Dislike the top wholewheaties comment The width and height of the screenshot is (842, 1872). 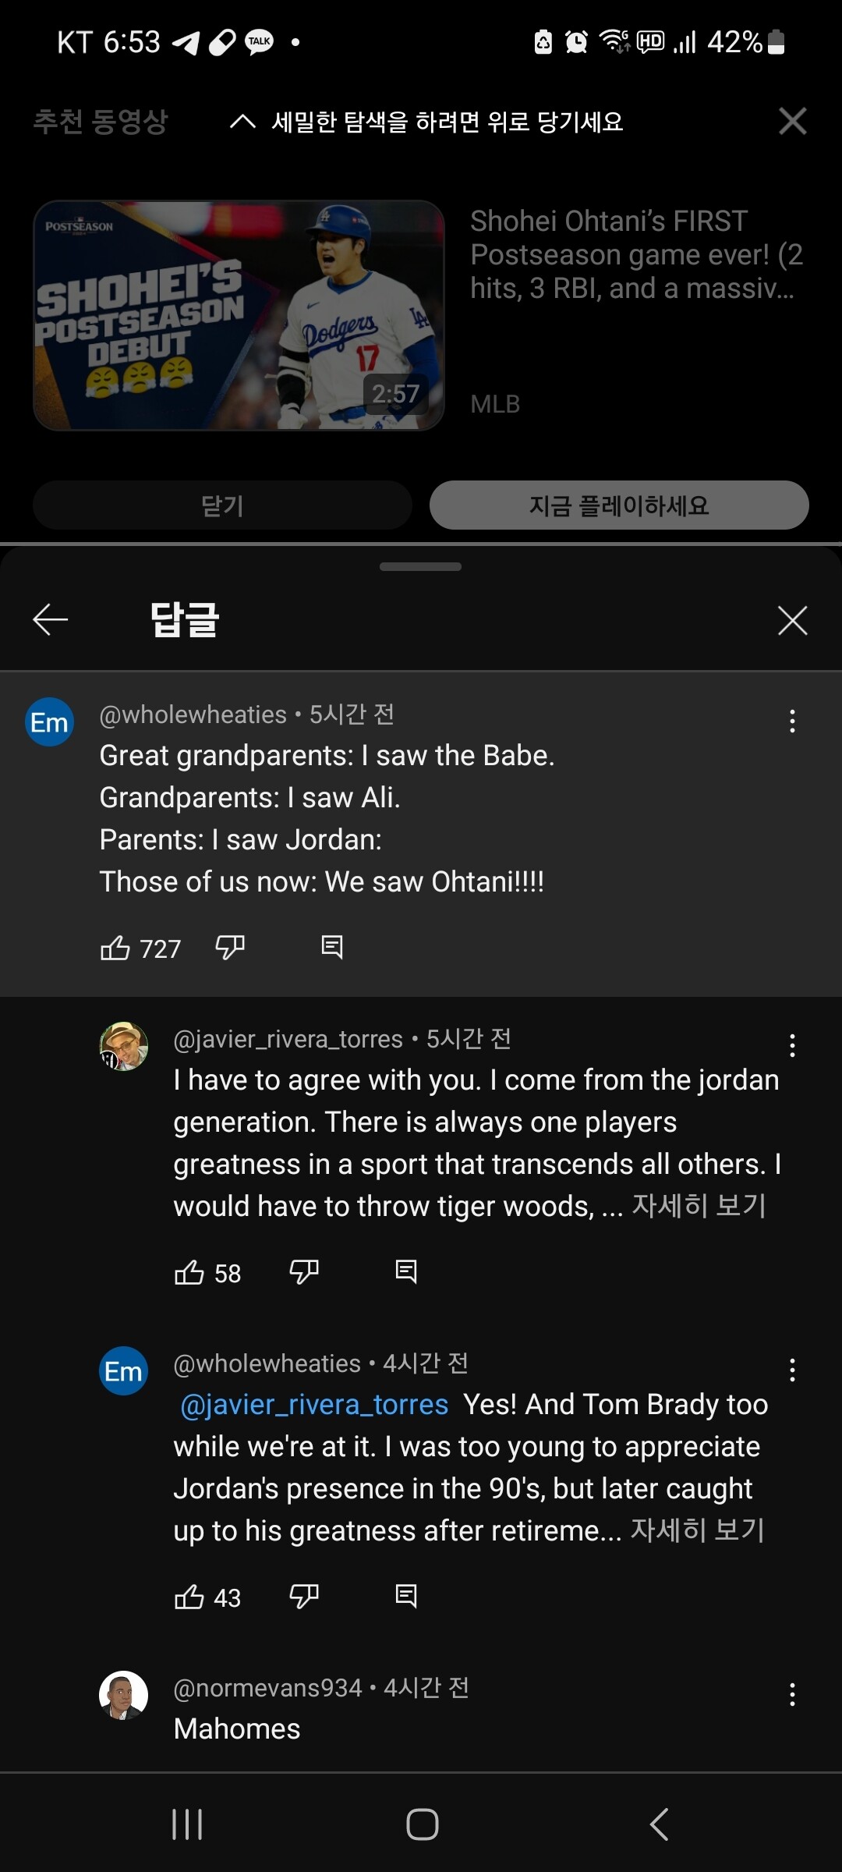point(230,948)
